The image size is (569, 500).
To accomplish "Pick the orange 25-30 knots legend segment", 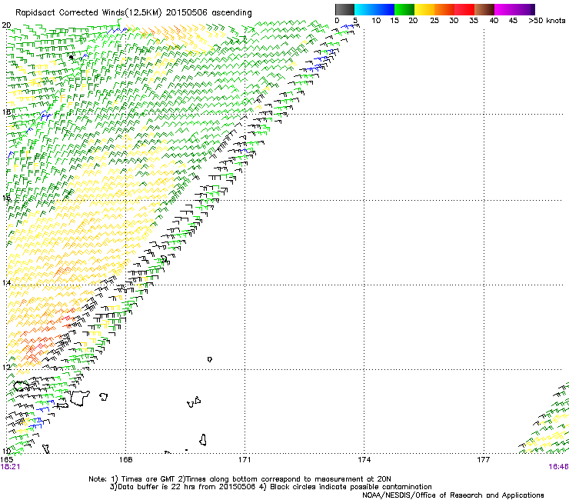I will (x=444, y=9).
